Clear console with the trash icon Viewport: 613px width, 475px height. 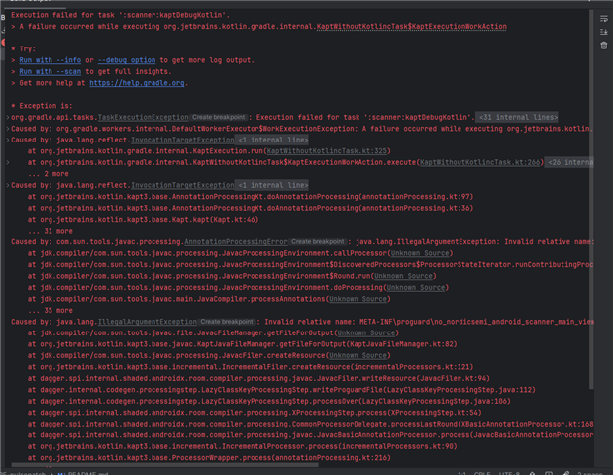coord(604,46)
